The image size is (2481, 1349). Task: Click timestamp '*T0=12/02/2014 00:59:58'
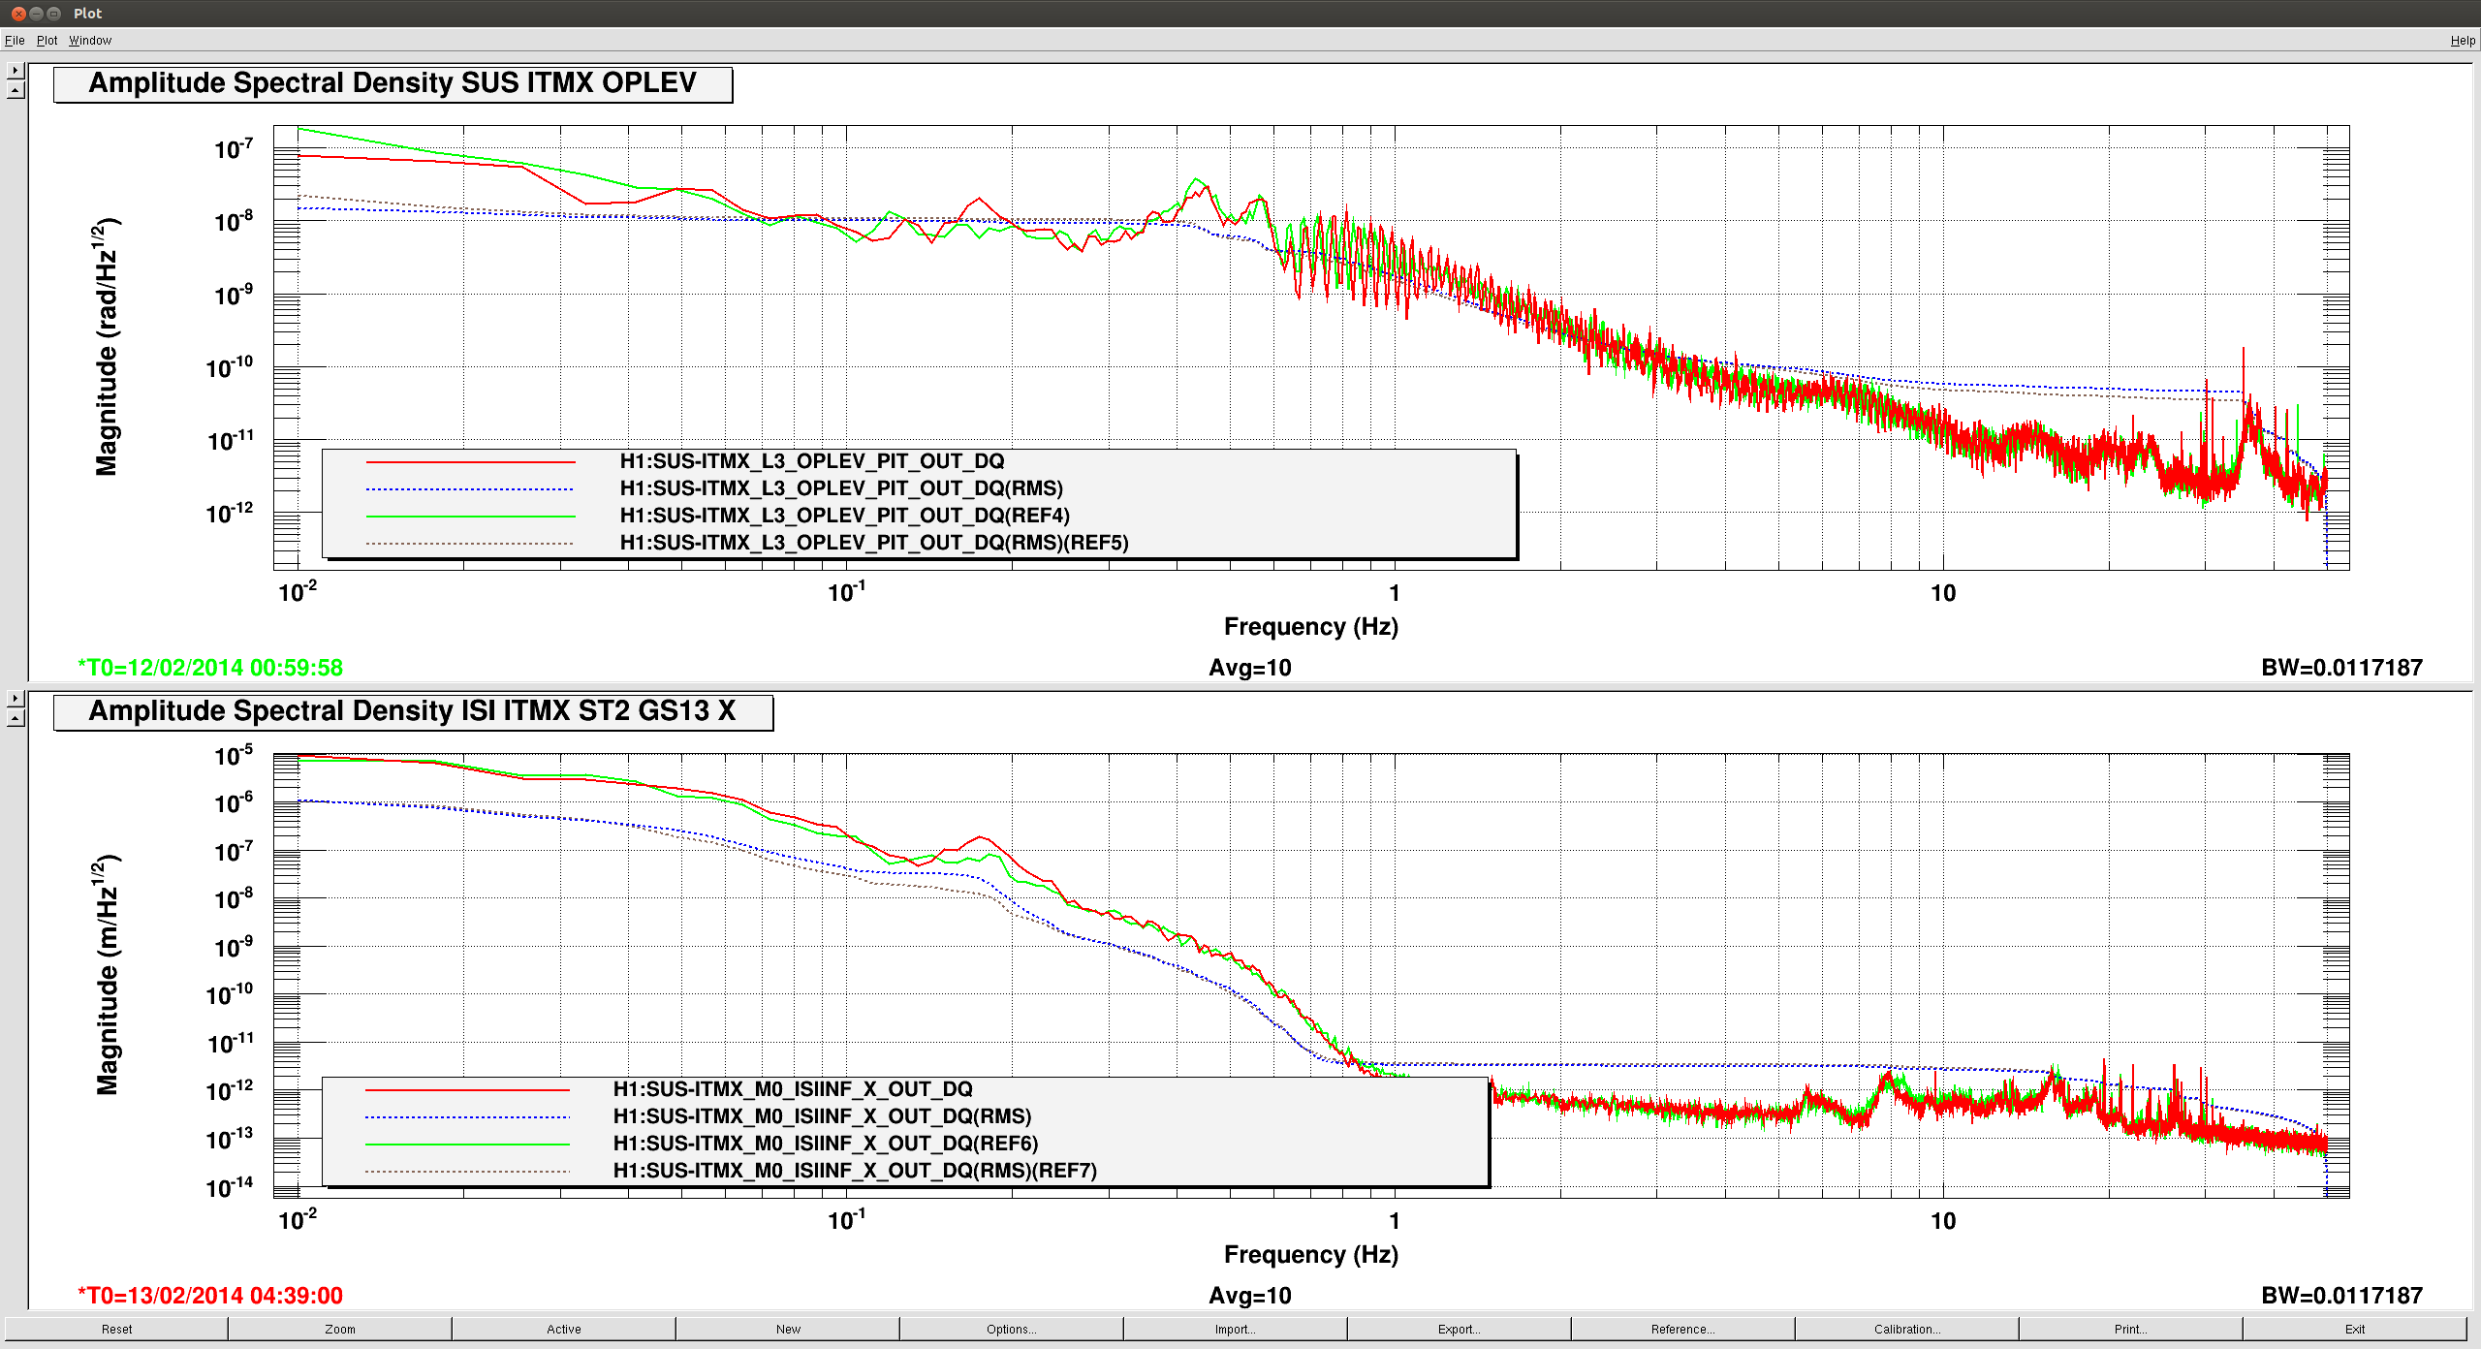[x=210, y=668]
